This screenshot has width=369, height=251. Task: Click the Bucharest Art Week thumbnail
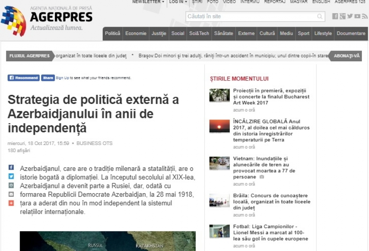click(219, 95)
